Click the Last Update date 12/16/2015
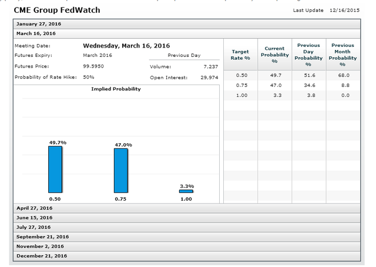The image size is (376, 267). pyautogui.click(x=345, y=11)
